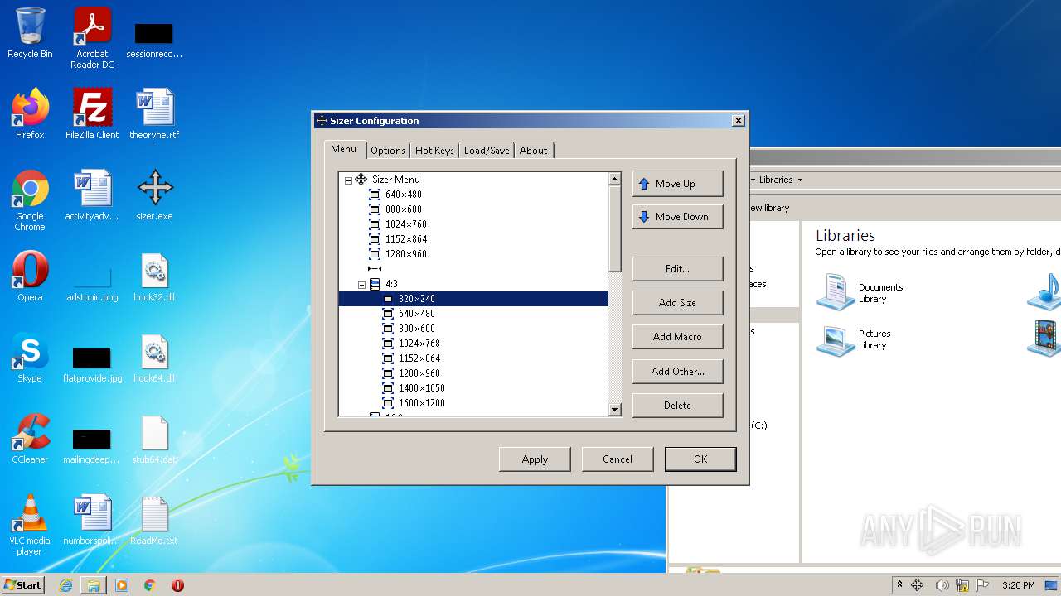Open Documents Library in Explorer window
This screenshot has height=596, width=1061.
click(x=860, y=292)
